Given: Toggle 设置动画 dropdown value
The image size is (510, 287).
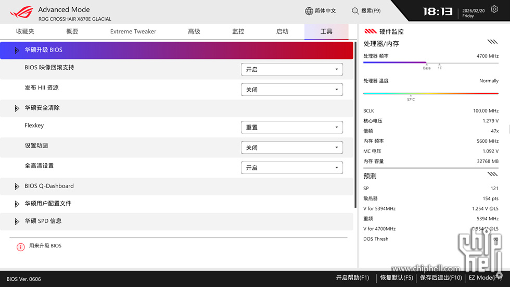Looking at the screenshot, I should click(x=291, y=147).
